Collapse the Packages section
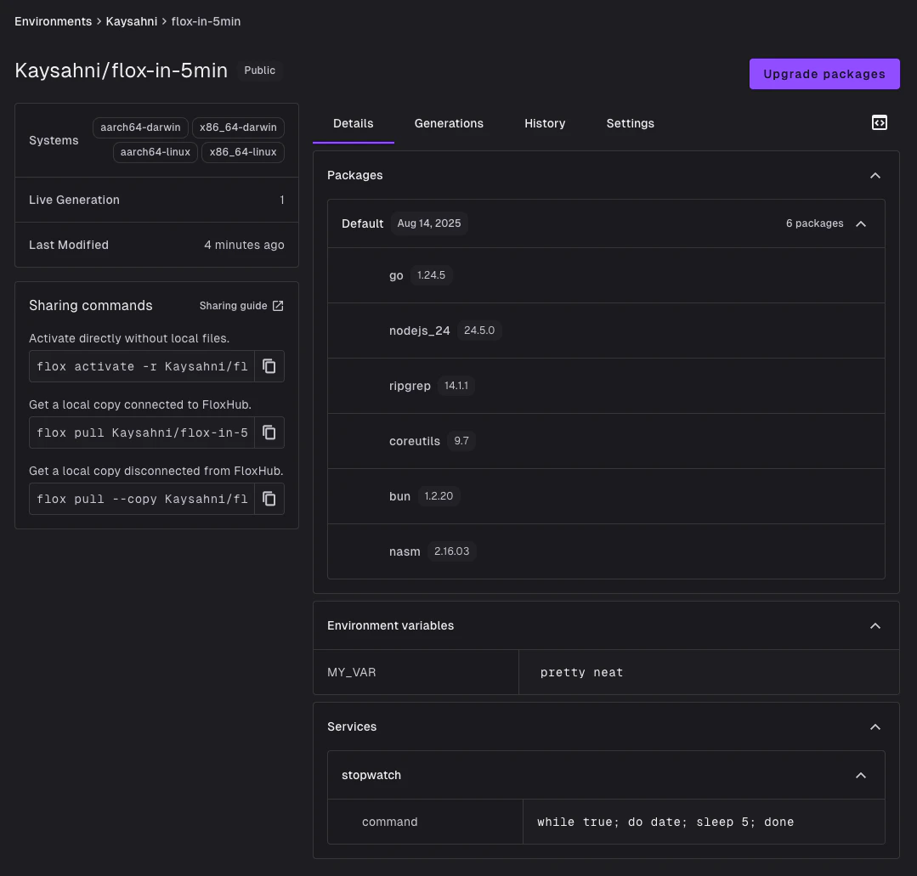The image size is (917, 876). coord(875,175)
